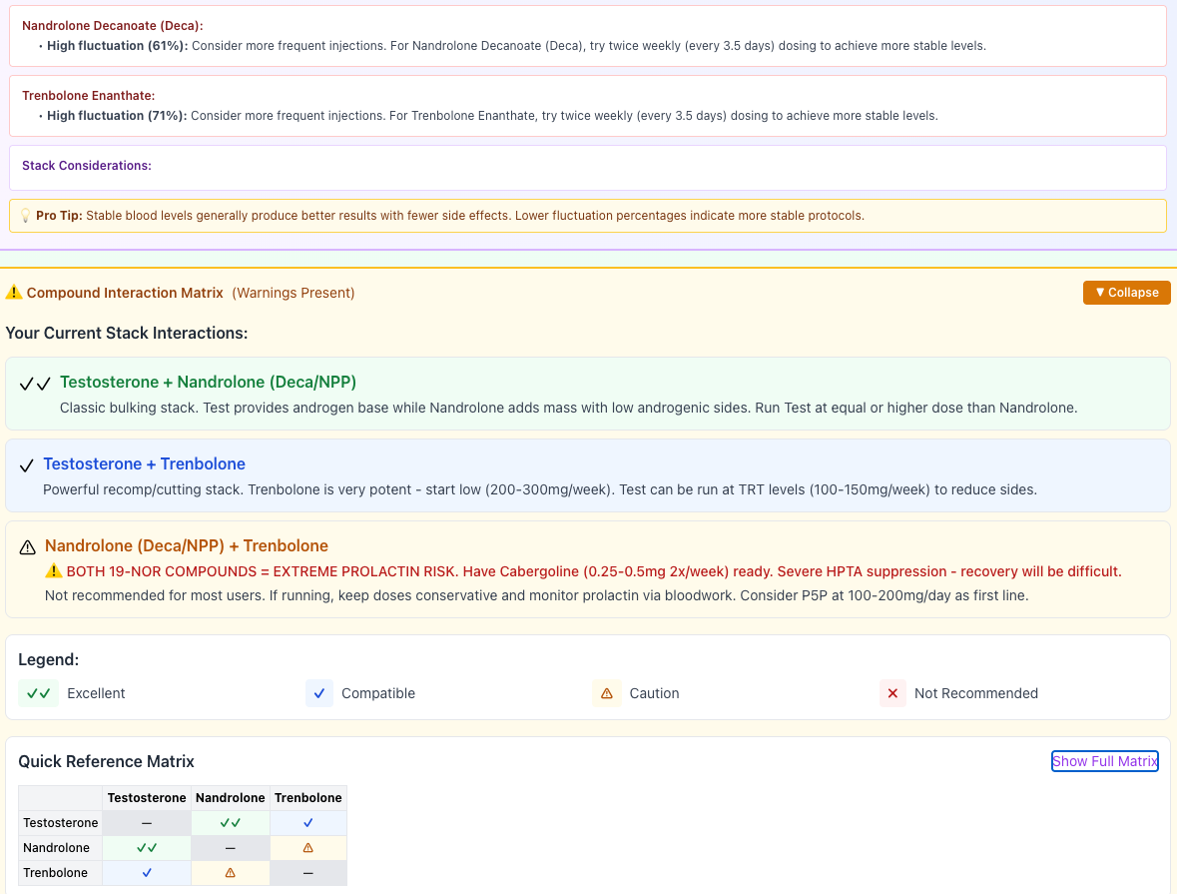Select the Testosterone column header in Quick Reference Matrix
The image size is (1177, 894).
click(146, 797)
